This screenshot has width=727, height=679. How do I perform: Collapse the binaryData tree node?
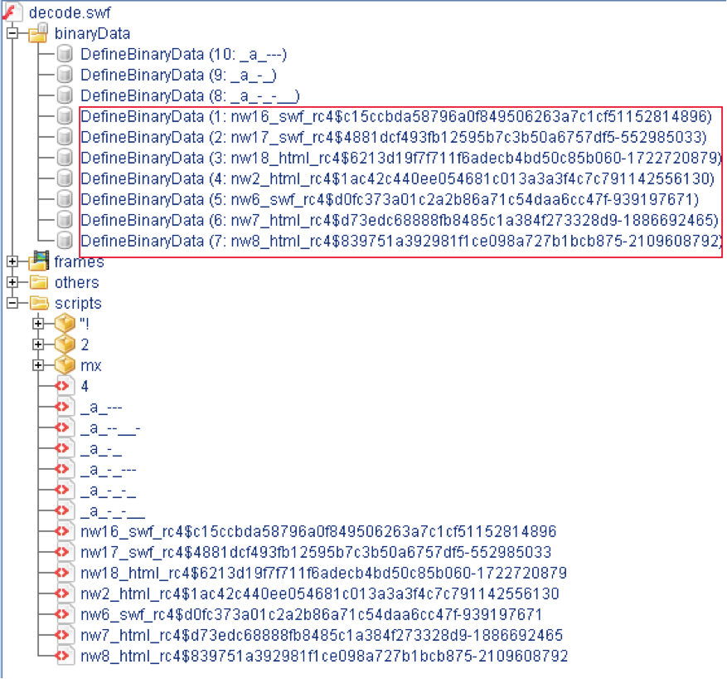coord(12,33)
